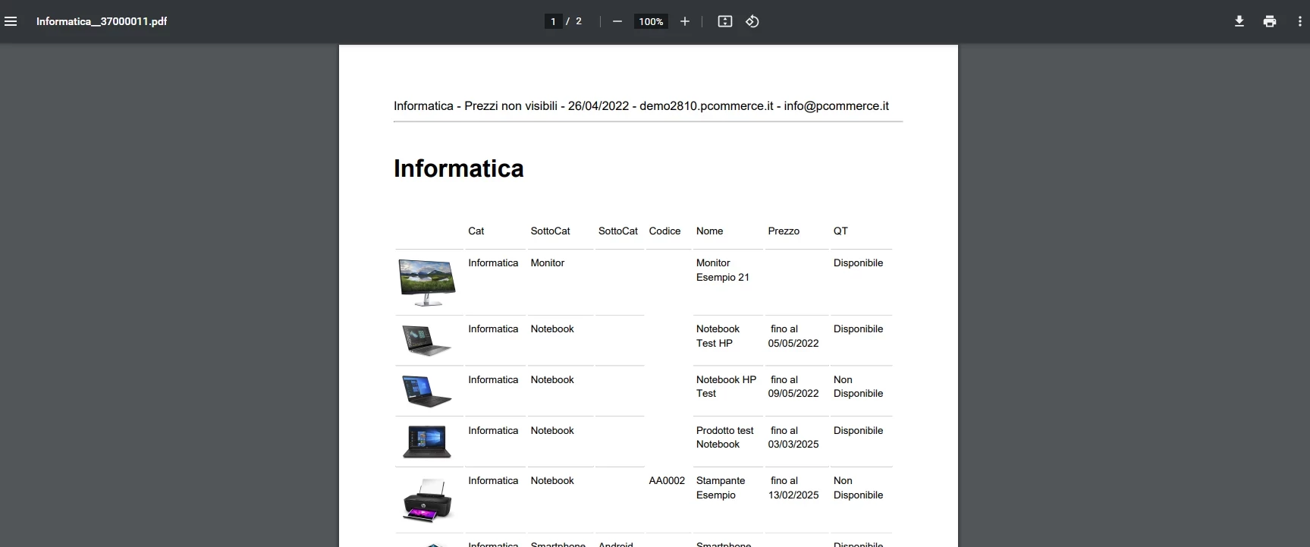
Task: Click Non Disponibile in Notebook HP Test row
Action: coord(858,386)
